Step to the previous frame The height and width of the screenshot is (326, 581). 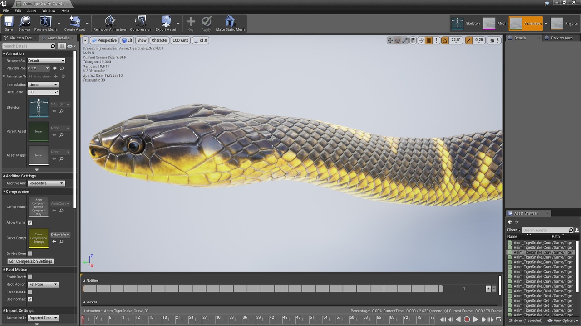(x=451, y=320)
